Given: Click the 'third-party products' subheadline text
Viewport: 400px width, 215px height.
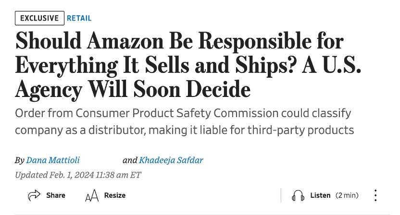Looking at the screenshot, I should tap(301, 130).
